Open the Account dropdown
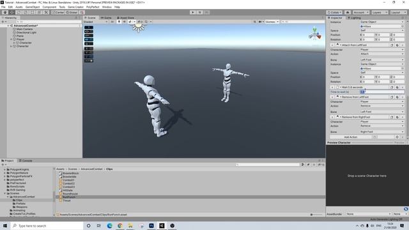Image resolution: width=409 pixels, height=230 pixels. click(x=361, y=12)
